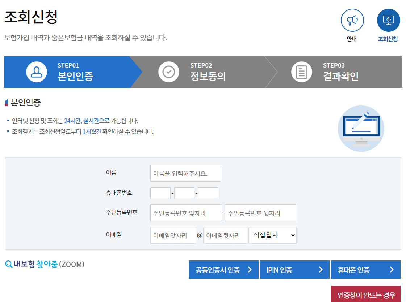This screenshot has width=406, height=302.
Task: Open the 안내 megaphone icon
Action: tap(352, 20)
